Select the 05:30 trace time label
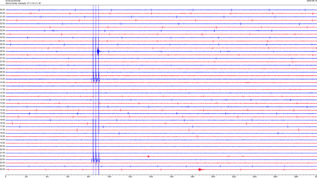317x178 pixels. pyautogui.click(x=2, y=48)
